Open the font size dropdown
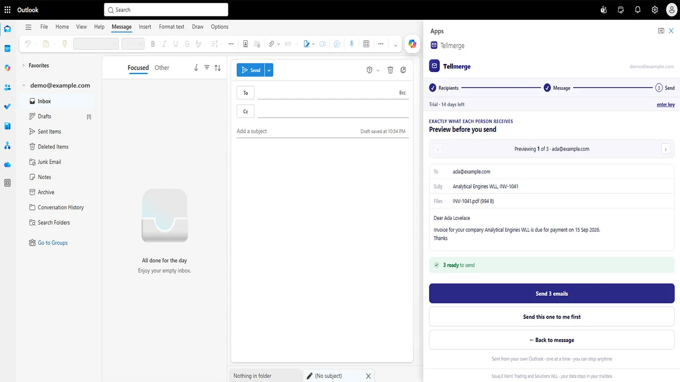Viewport: 680px width, 382px height. tap(133, 44)
